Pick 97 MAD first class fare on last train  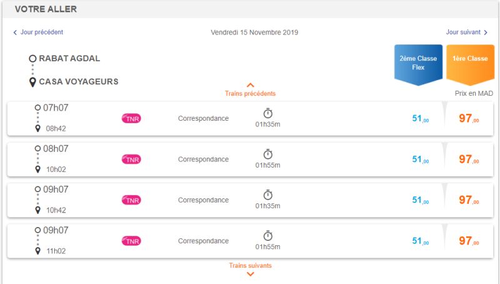pyautogui.click(x=469, y=241)
